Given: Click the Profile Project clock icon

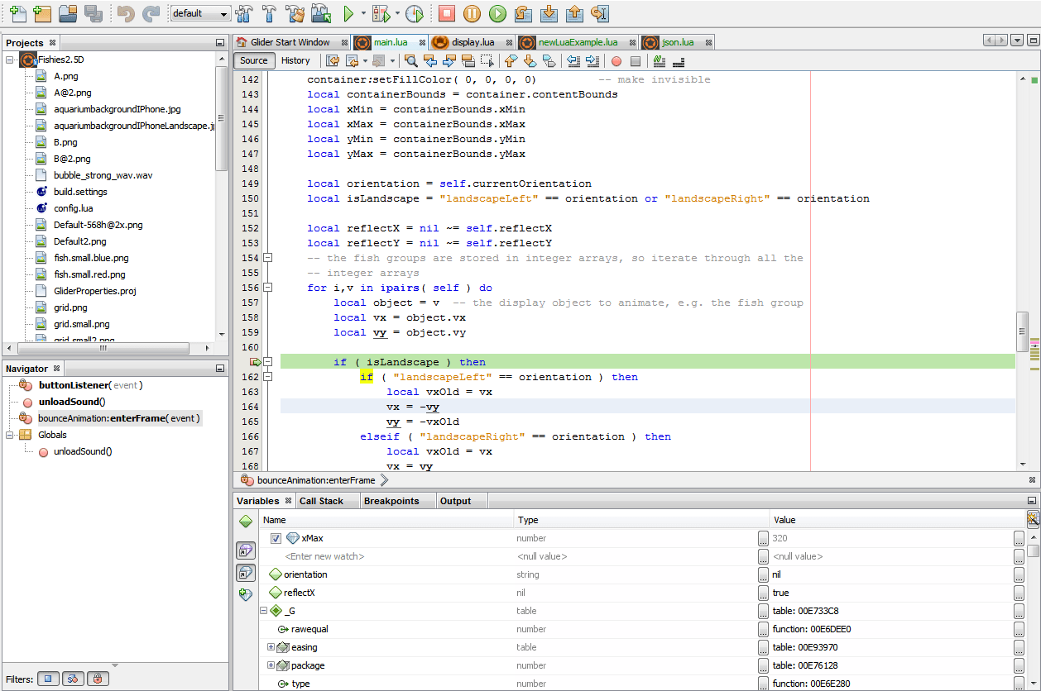Looking at the screenshot, I should (415, 13).
